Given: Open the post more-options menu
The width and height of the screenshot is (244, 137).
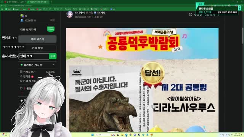Looking at the screenshot, I should [x=218, y=15].
